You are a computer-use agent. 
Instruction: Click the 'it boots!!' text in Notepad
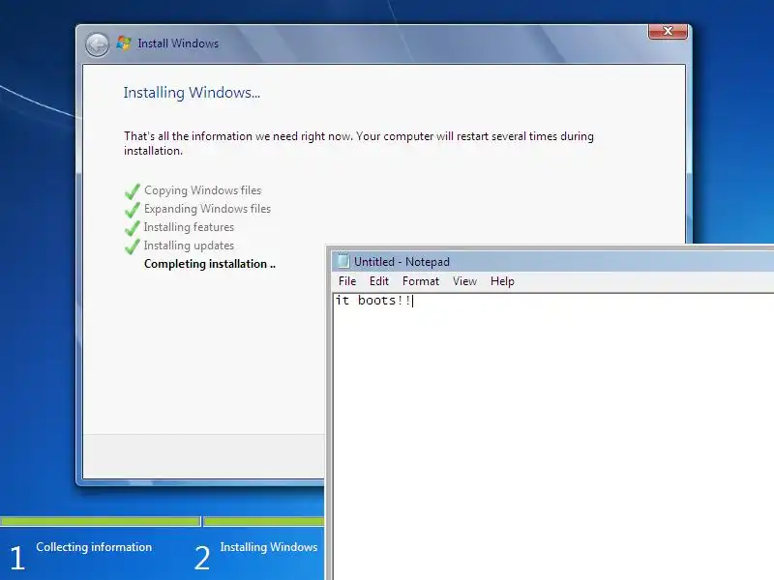pos(373,301)
